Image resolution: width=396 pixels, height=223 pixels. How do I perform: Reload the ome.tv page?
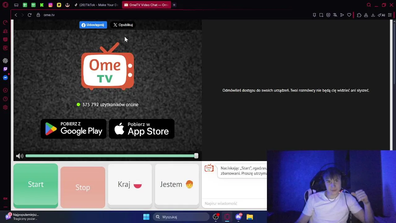(30, 15)
